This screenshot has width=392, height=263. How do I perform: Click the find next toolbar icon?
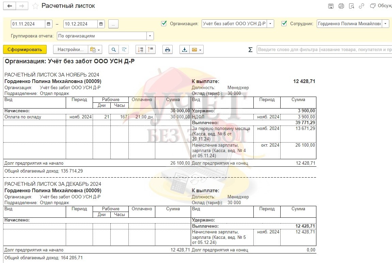coord(124,49)
